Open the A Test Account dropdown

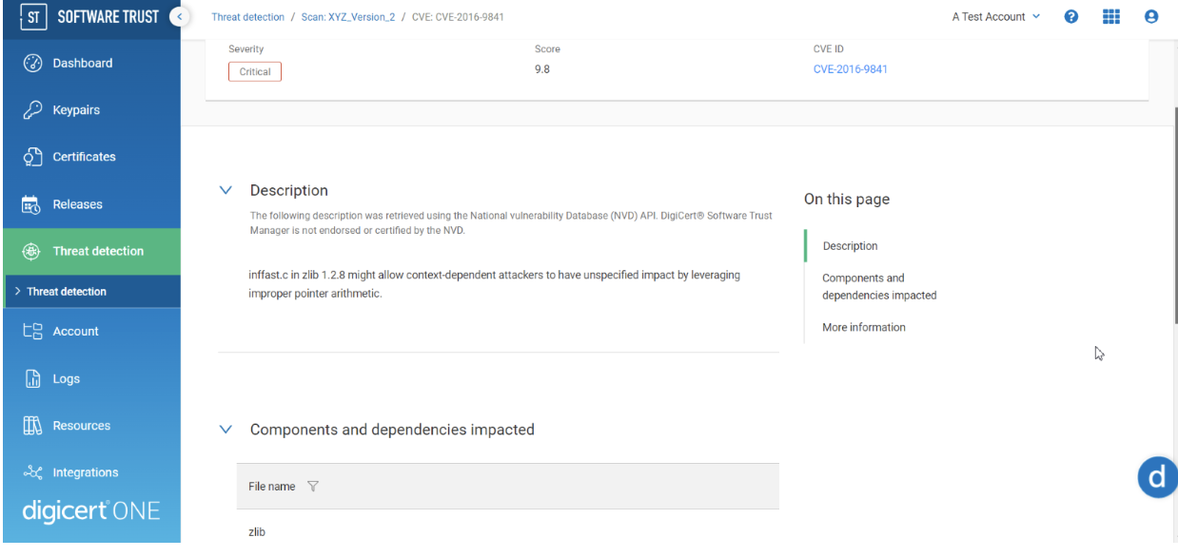tap(995, 17)
